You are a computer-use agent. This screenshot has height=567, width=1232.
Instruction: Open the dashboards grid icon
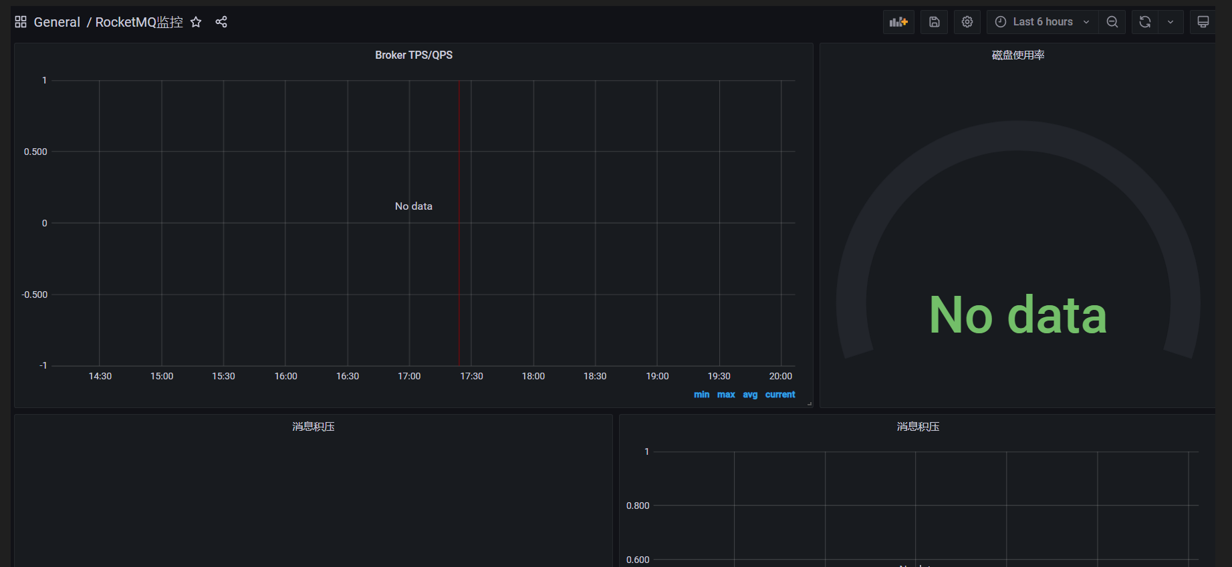point(21,22)
